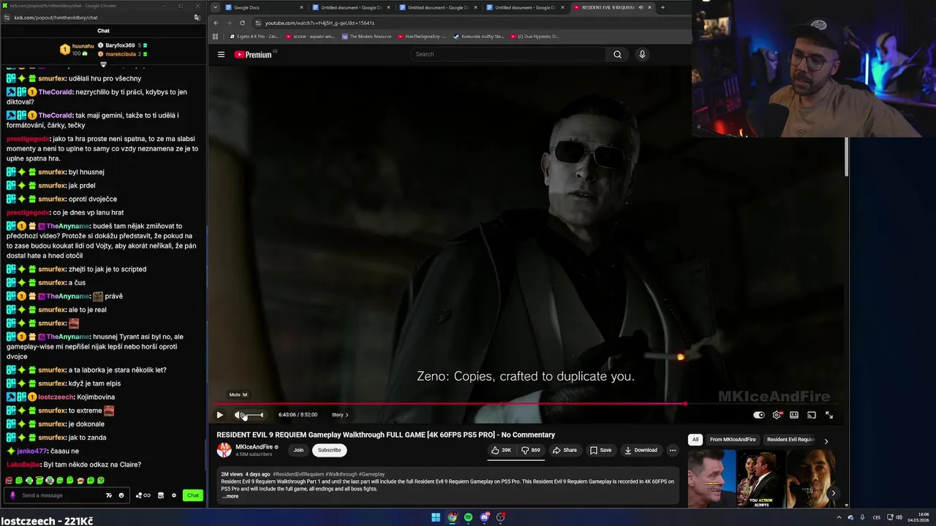The image size is (936, 526).
Task: Focus the YouTube search field
Action: 508,54
